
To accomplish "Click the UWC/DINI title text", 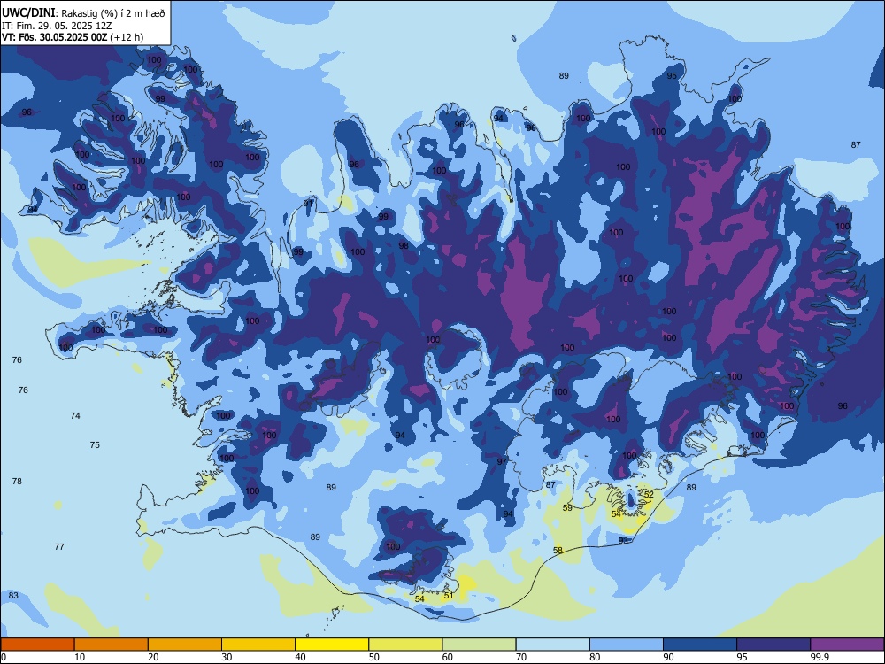I will (x=28, y=13).
